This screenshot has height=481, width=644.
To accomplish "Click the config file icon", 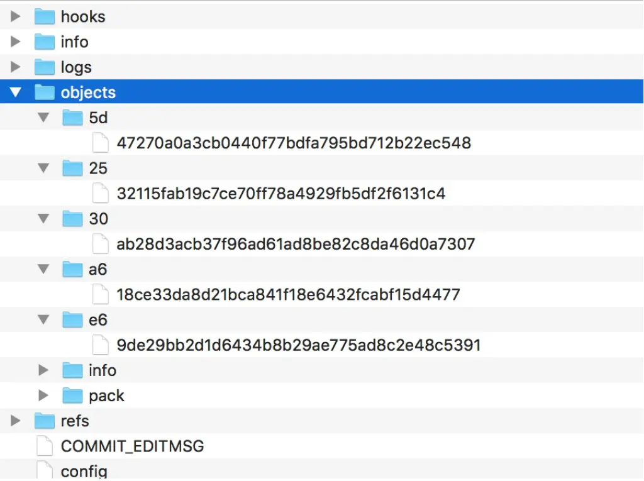I will pyautogui.click(x=45, y=470).
